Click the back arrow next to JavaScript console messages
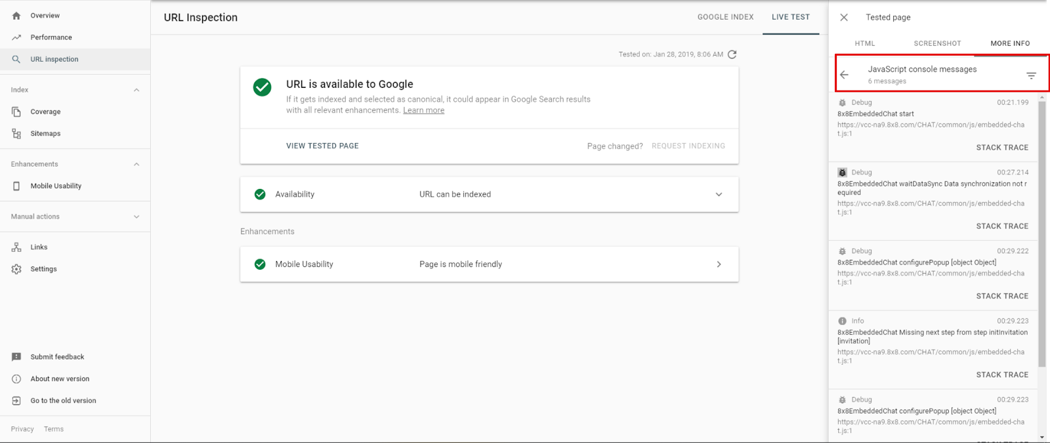Image resolution: width=1050 pixels, height=443 pixels. tap(845, 75)
